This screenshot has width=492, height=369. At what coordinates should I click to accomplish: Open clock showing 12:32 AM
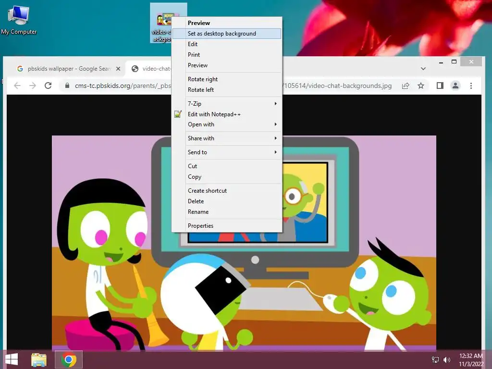pos(471,360)
